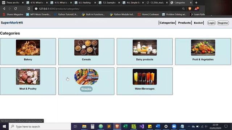232x130 pixels.
Task: Open the Cereals category image
Action: (86, 47)
